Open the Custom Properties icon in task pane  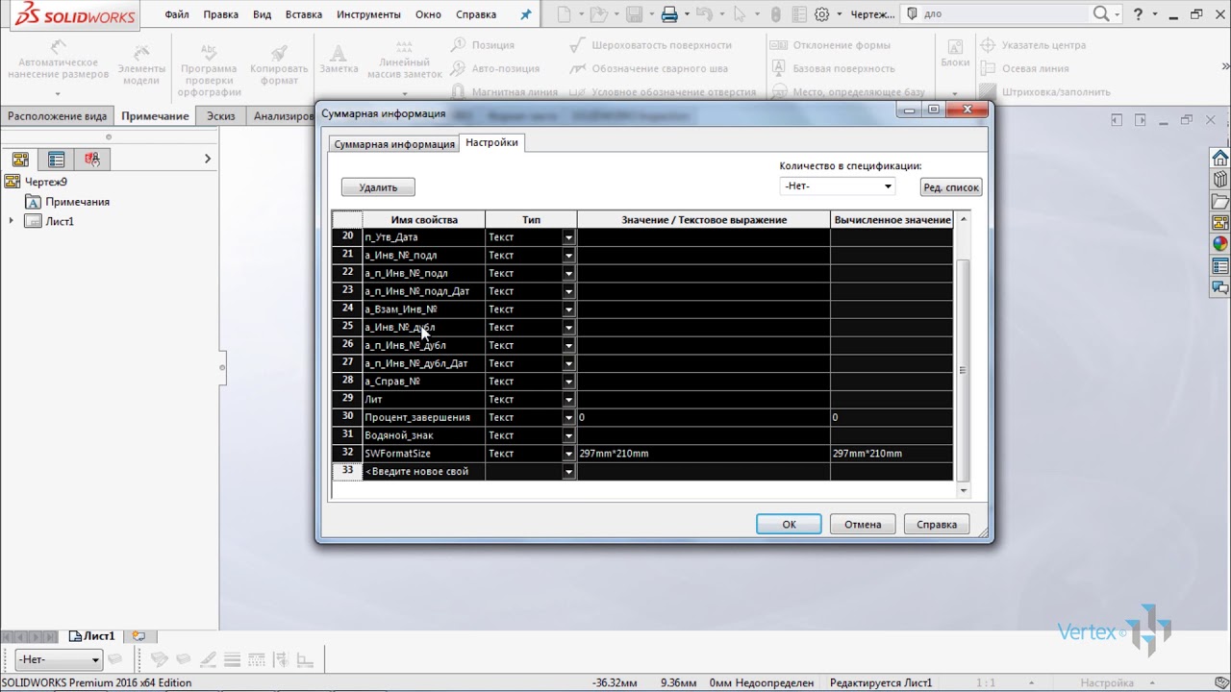[1220, 266]
